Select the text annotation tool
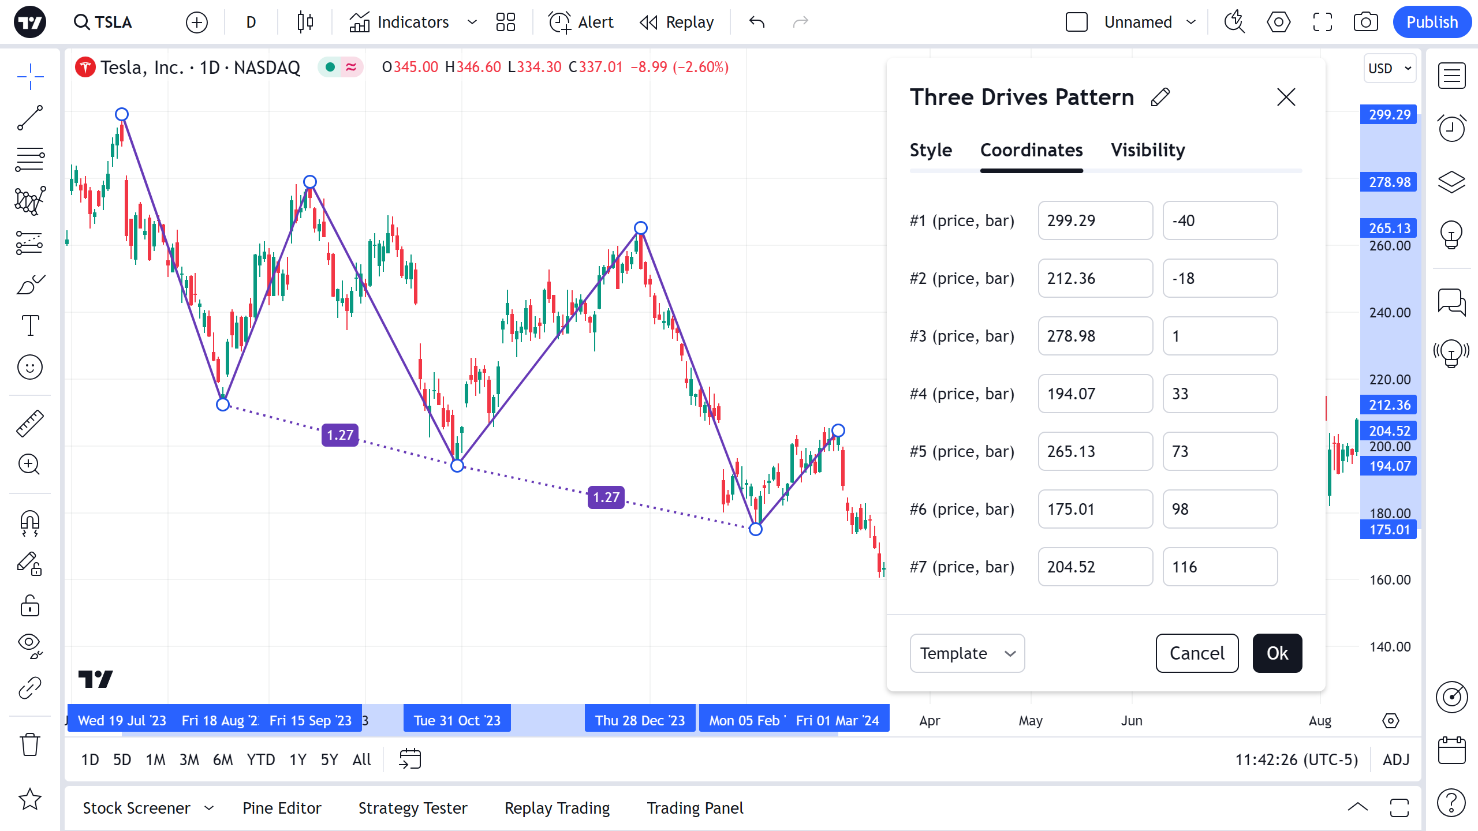 30,325
